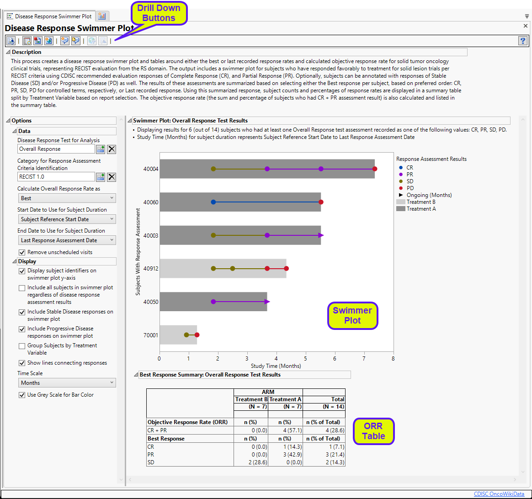
Task: Toggle Include Progressive Disease responses checkbox
Action: click(22, 329)
